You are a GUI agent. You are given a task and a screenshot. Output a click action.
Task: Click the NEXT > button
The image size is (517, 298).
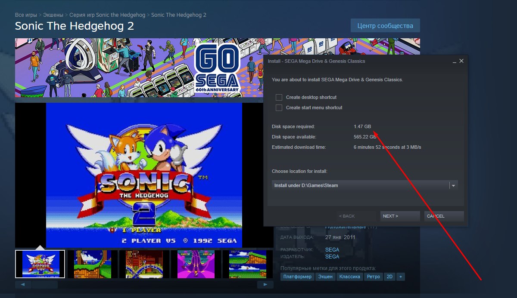tap(400, 216)
